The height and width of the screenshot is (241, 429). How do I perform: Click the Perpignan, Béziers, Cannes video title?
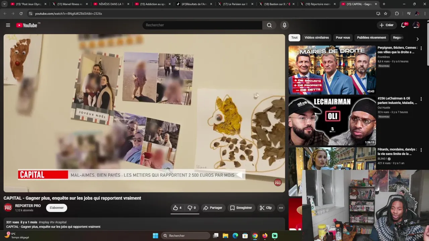point(397,50)
